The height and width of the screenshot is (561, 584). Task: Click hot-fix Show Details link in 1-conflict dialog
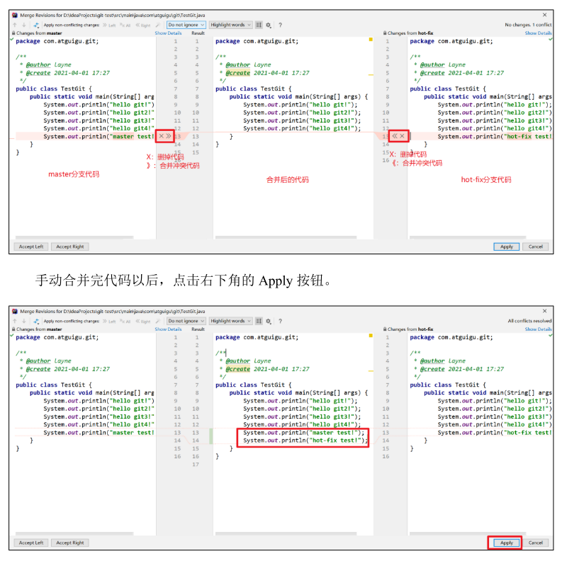click(x=538, y=33)
